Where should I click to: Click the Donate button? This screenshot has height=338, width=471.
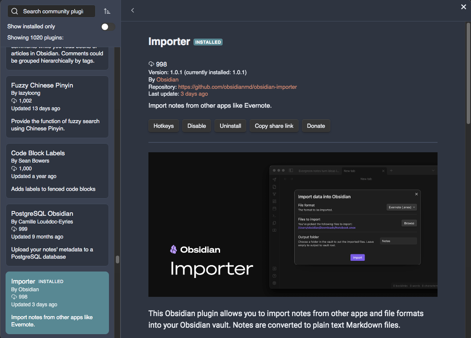[316, 126]
